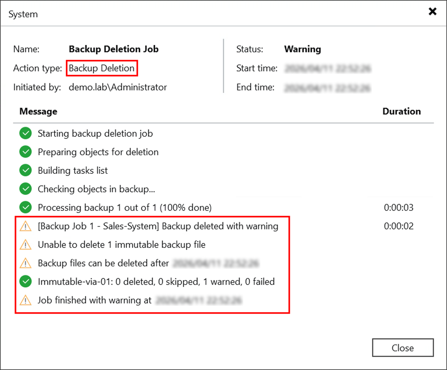This screenshot has width=447, height=370.
Task: Click the warning icon for Backup files can be deleted after
Action: tap(25, 263)
